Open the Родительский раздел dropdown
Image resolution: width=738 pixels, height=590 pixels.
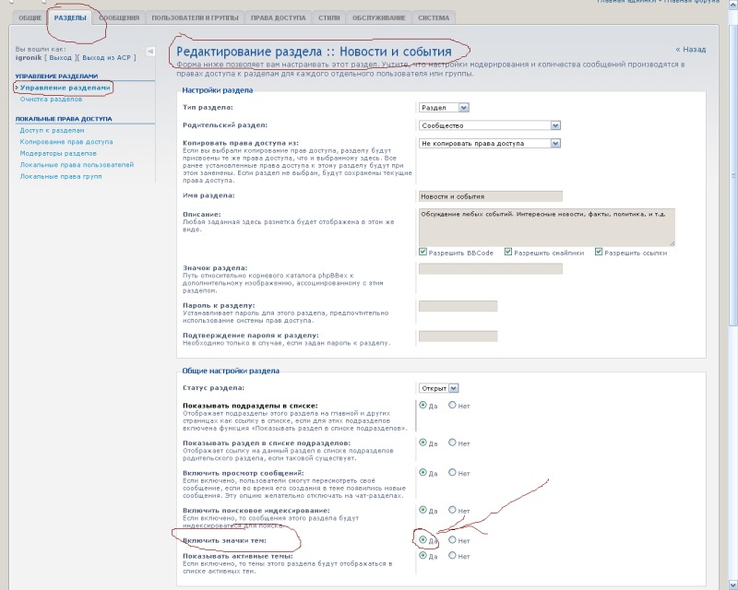tap(555, 125)
